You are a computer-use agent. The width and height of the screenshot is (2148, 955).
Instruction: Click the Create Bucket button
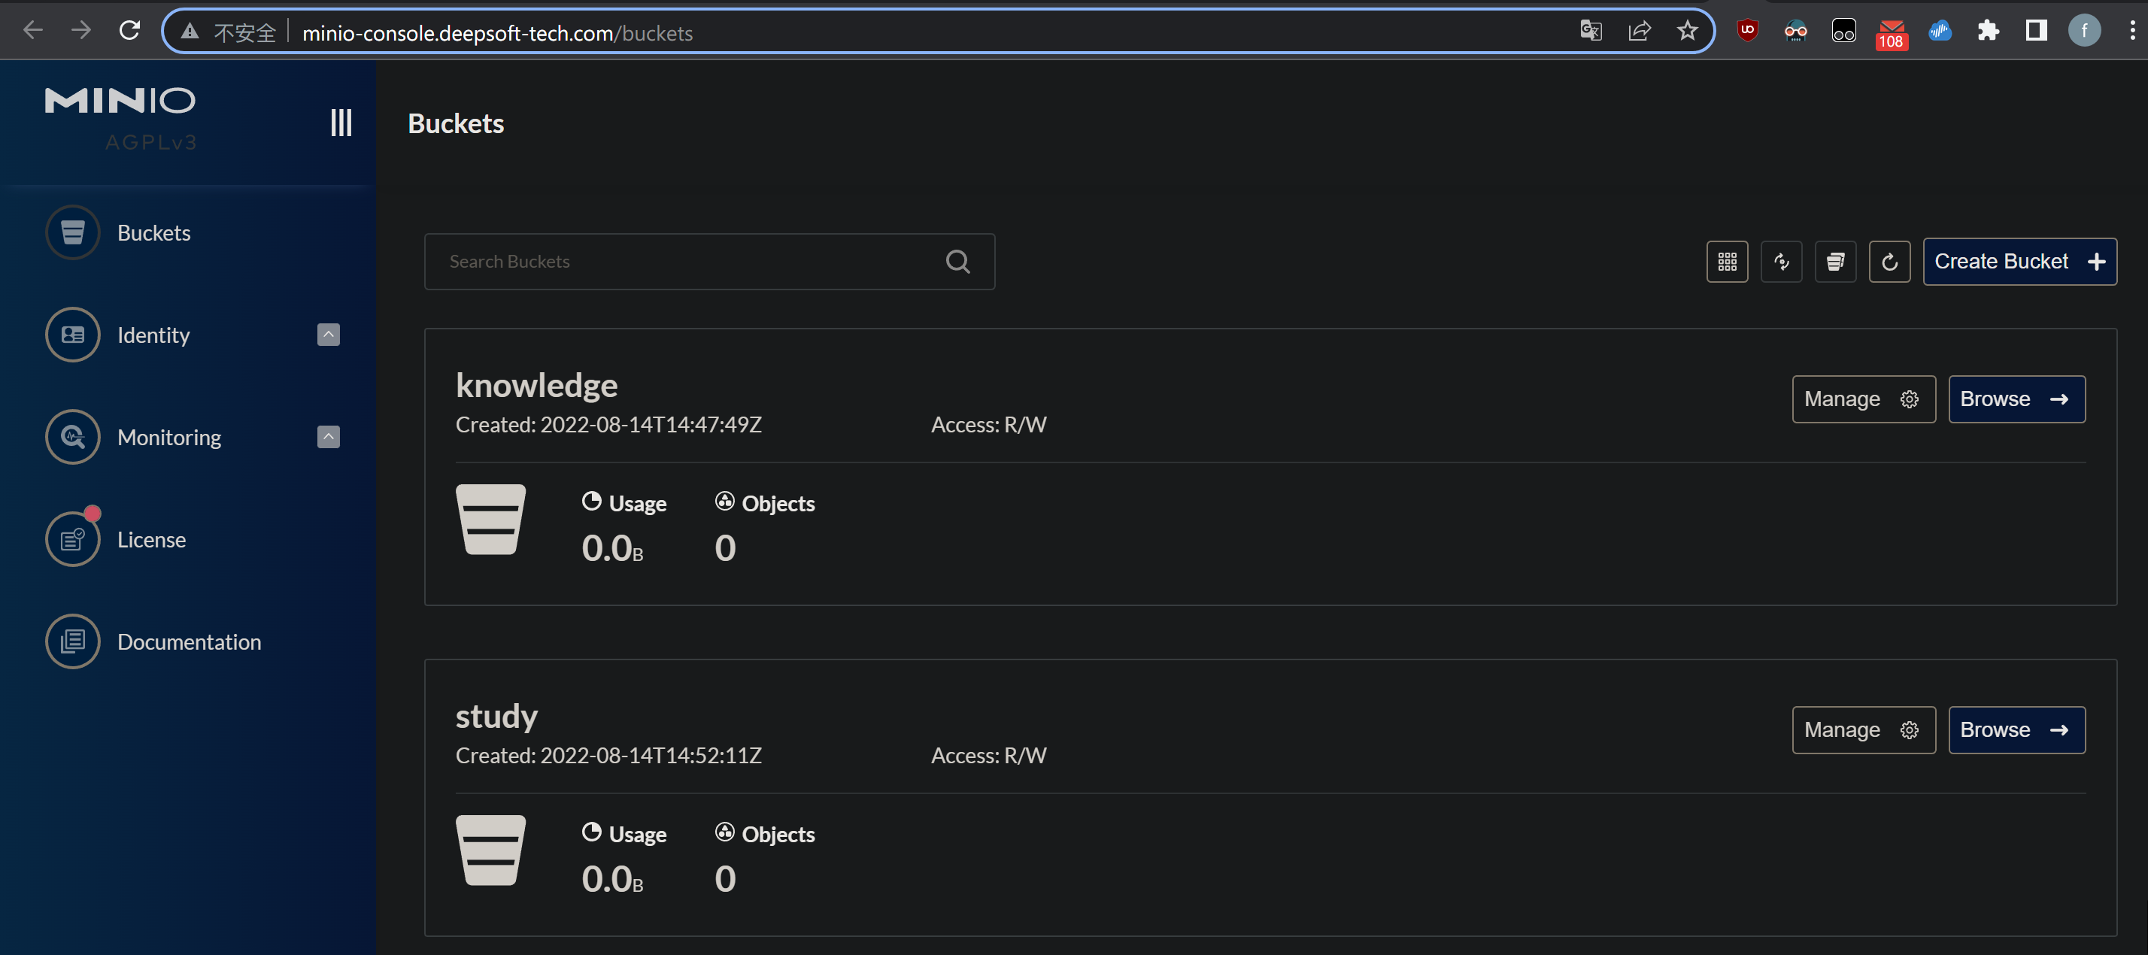tap(2019, 262)
